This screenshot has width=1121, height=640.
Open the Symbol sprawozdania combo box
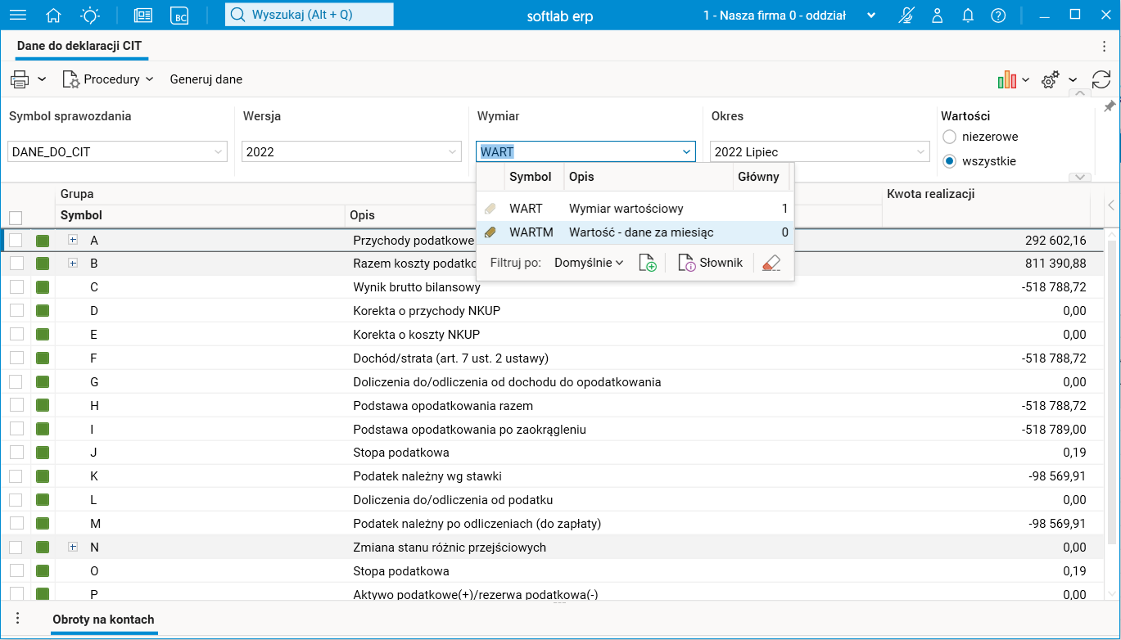tap(118, 151)
